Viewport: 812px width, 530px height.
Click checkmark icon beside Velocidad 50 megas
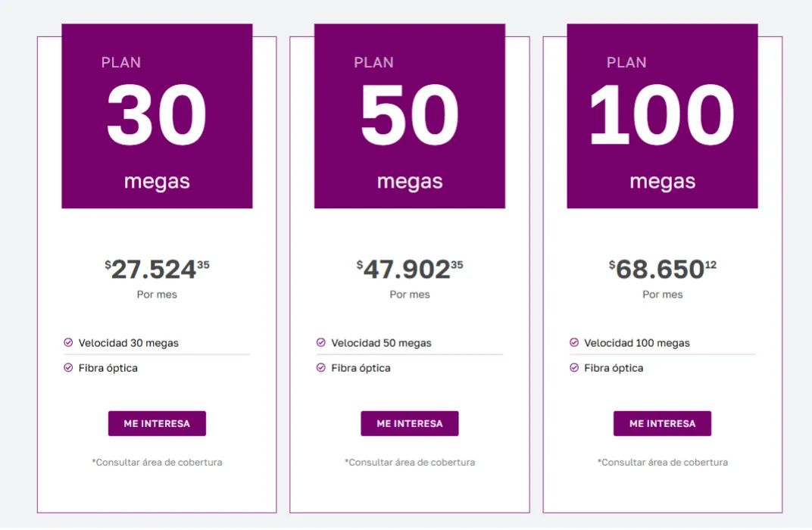click(x=321, y=342)
